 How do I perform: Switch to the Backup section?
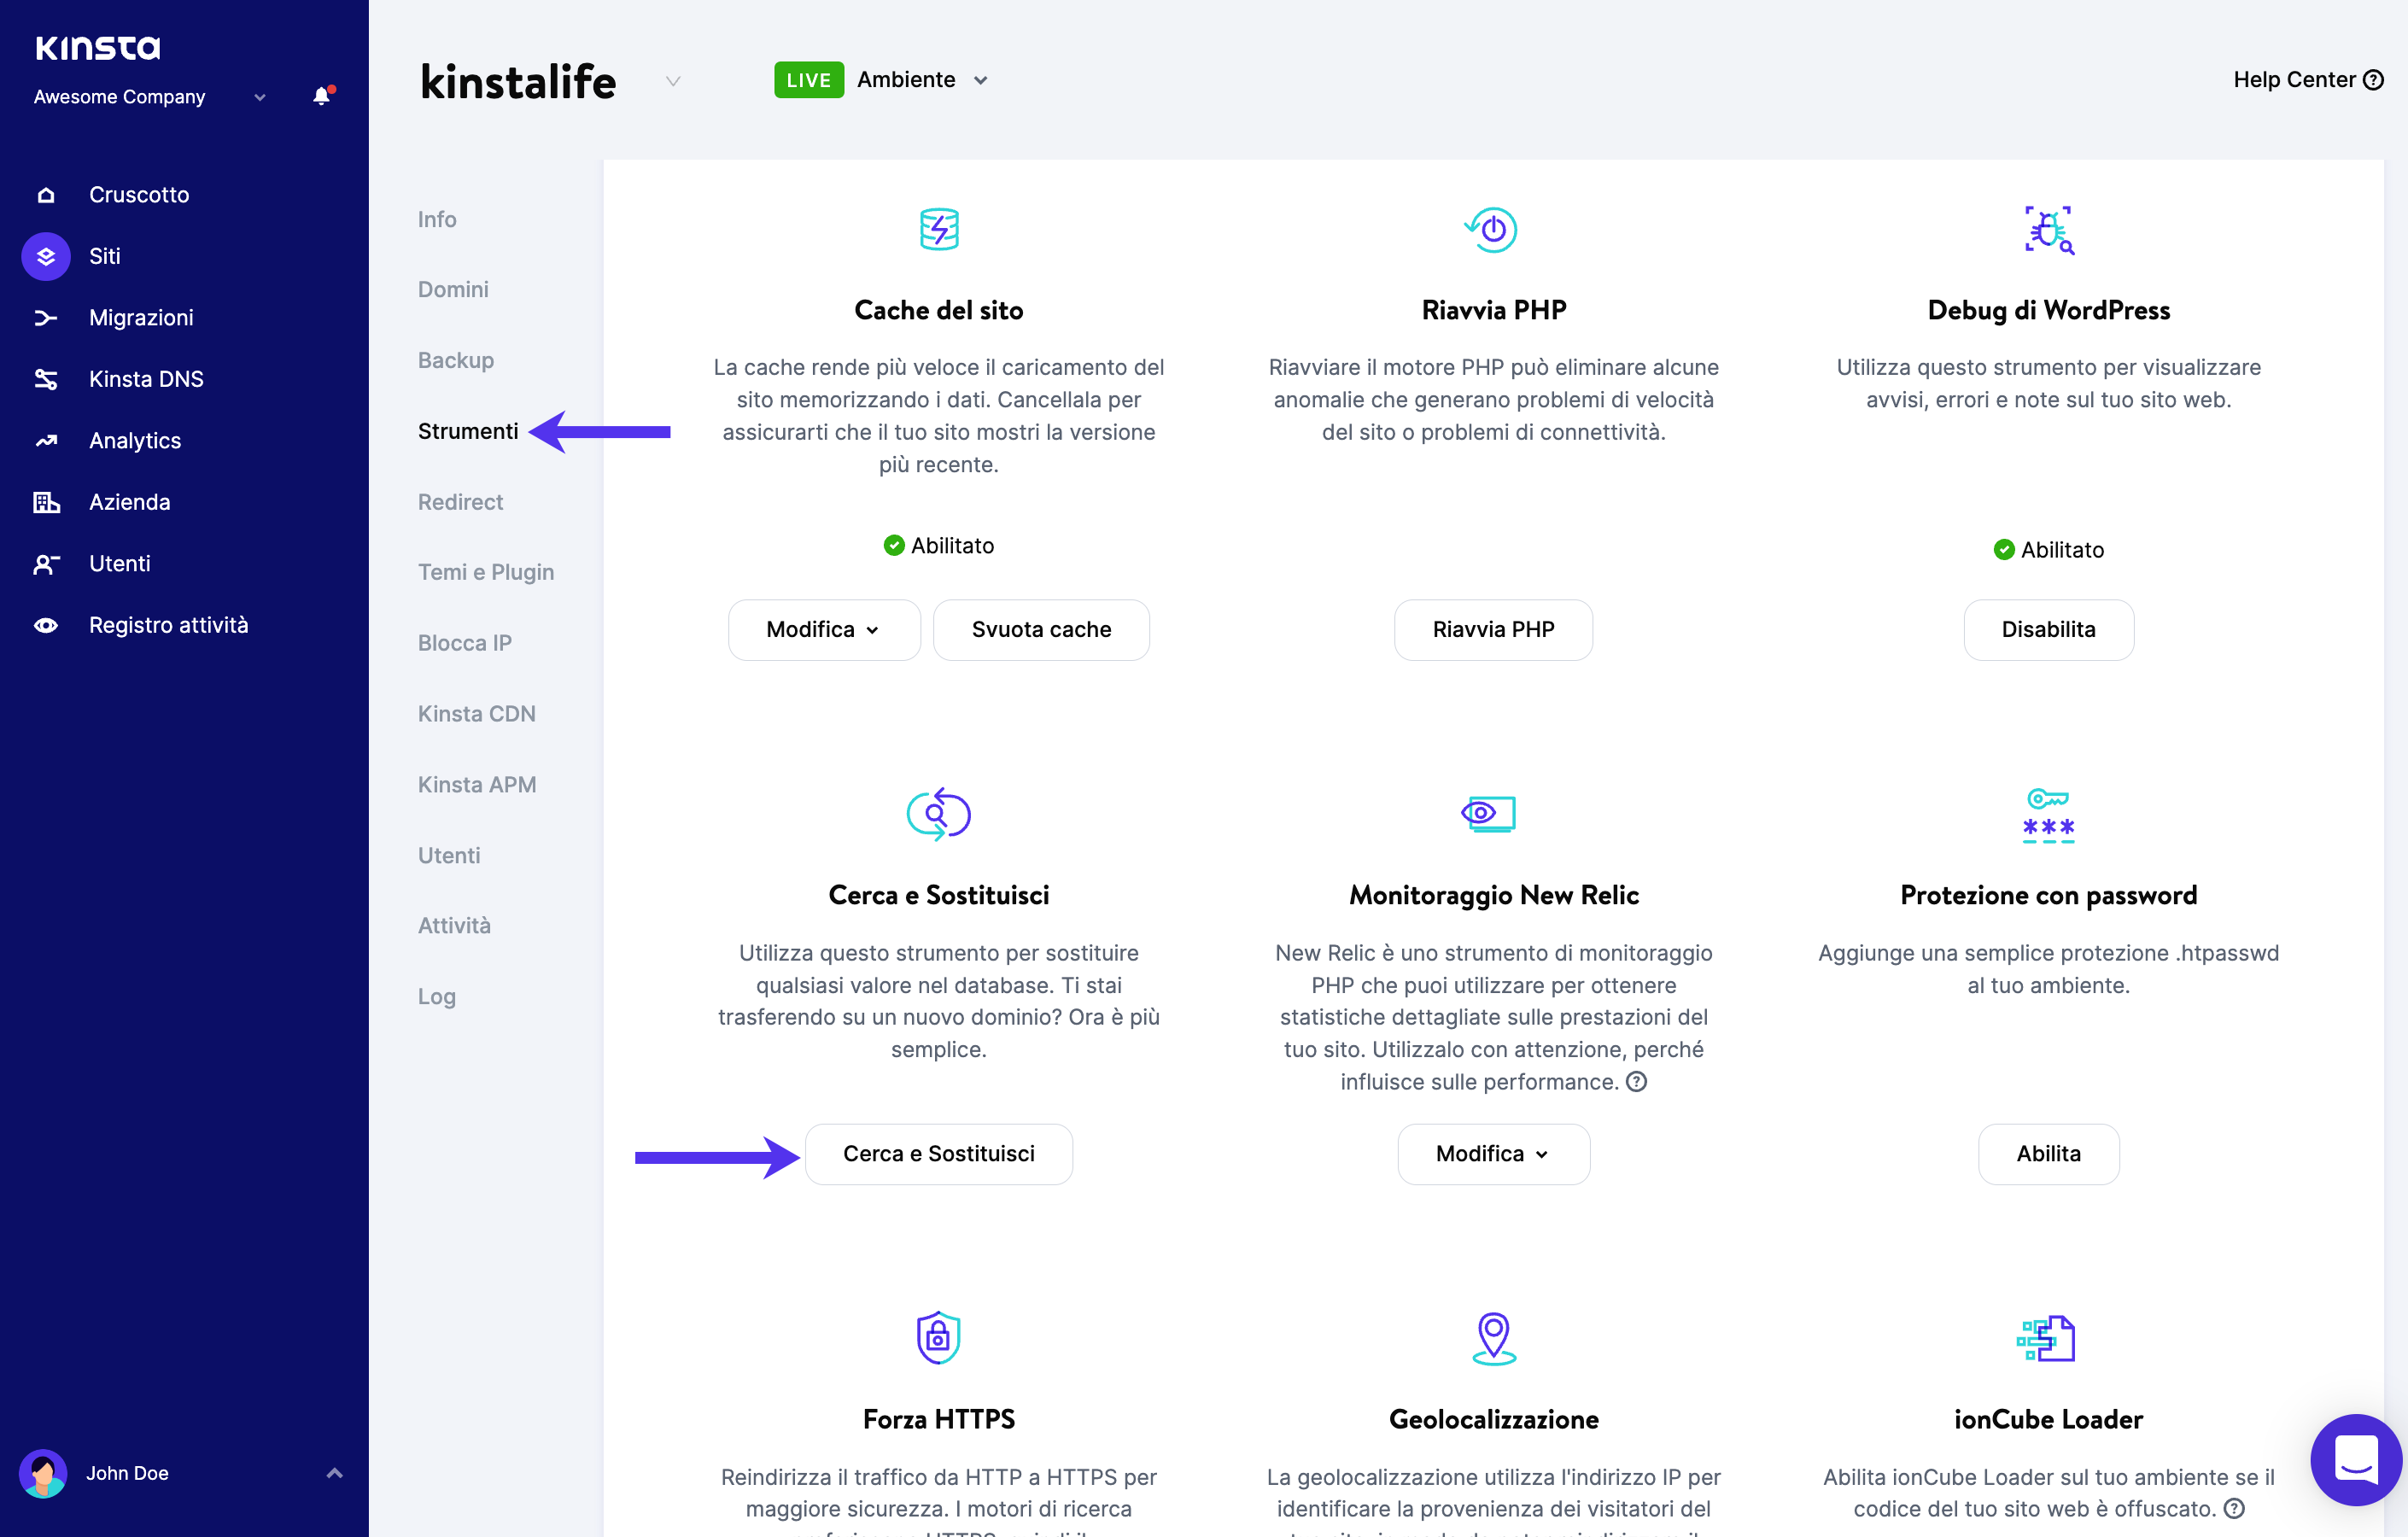click(456, 360)
